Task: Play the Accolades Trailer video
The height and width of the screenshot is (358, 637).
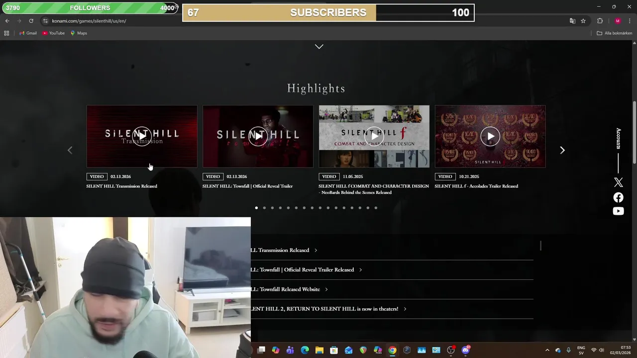Action: coord(490,136)
